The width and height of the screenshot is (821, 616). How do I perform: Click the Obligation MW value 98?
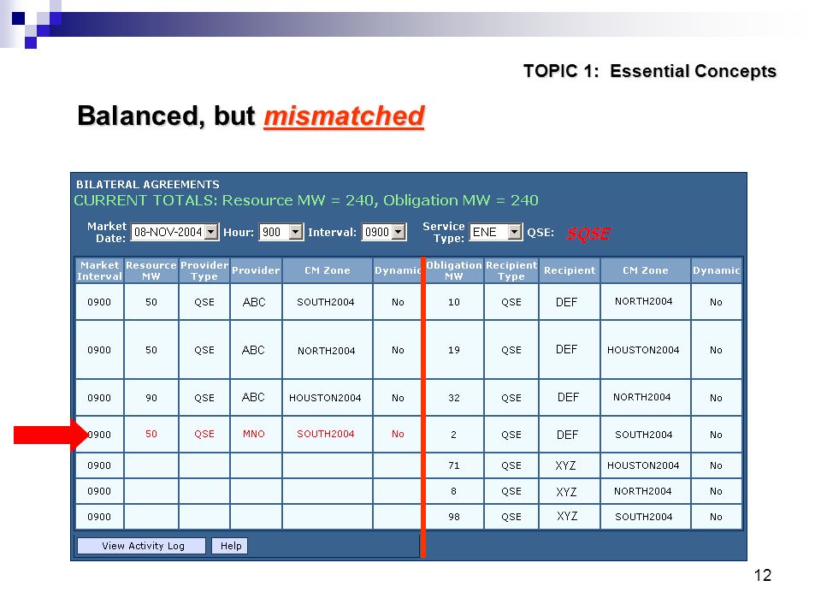pos(454,517)
